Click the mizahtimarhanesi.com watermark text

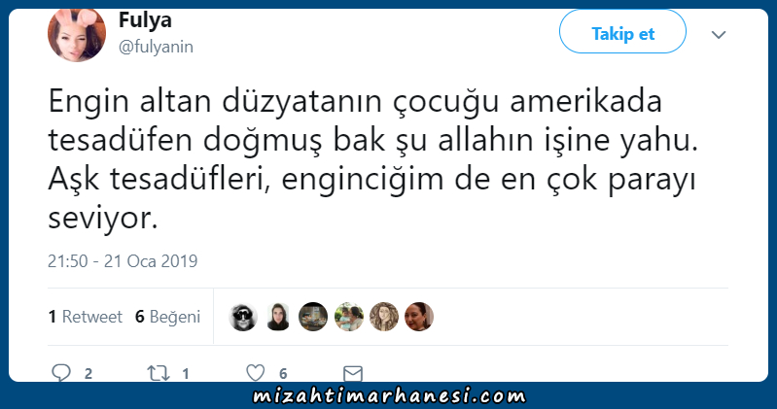tap(389, 395)
